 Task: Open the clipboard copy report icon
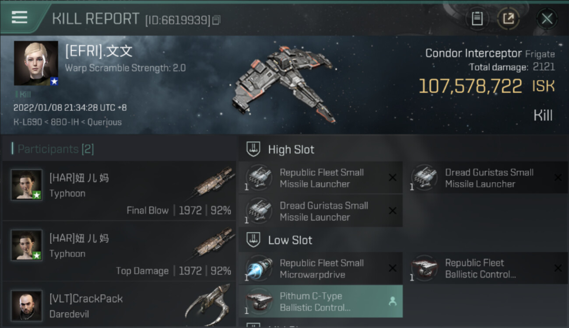click(477, 19)
